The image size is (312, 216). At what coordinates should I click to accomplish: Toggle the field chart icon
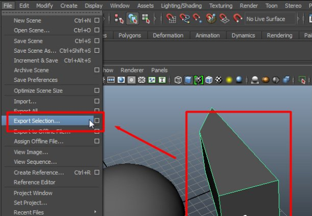click(x=142, y=80)
